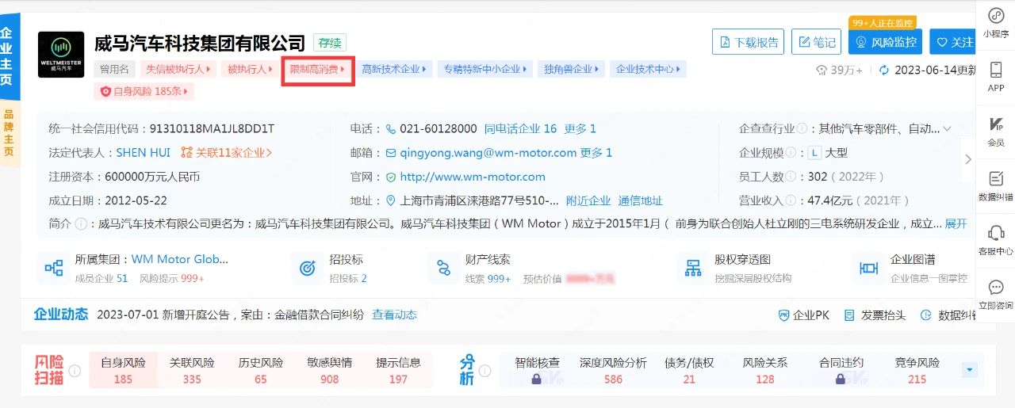Open the 智能核查 locked analysis item
Screen dimensions: 1015x408
coord(537,371)
